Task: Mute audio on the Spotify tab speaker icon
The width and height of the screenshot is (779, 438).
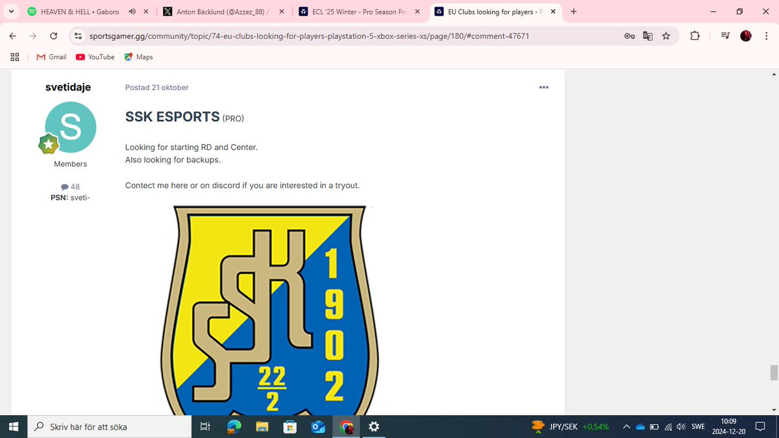Action: [132, 12]
